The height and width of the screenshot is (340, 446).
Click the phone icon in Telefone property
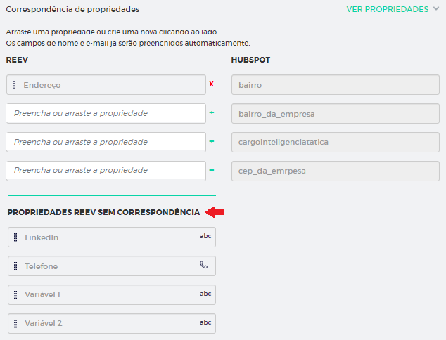coord(204,266)
